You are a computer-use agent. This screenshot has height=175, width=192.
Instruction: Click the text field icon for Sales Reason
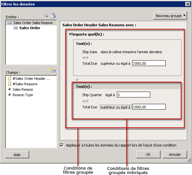9,89
